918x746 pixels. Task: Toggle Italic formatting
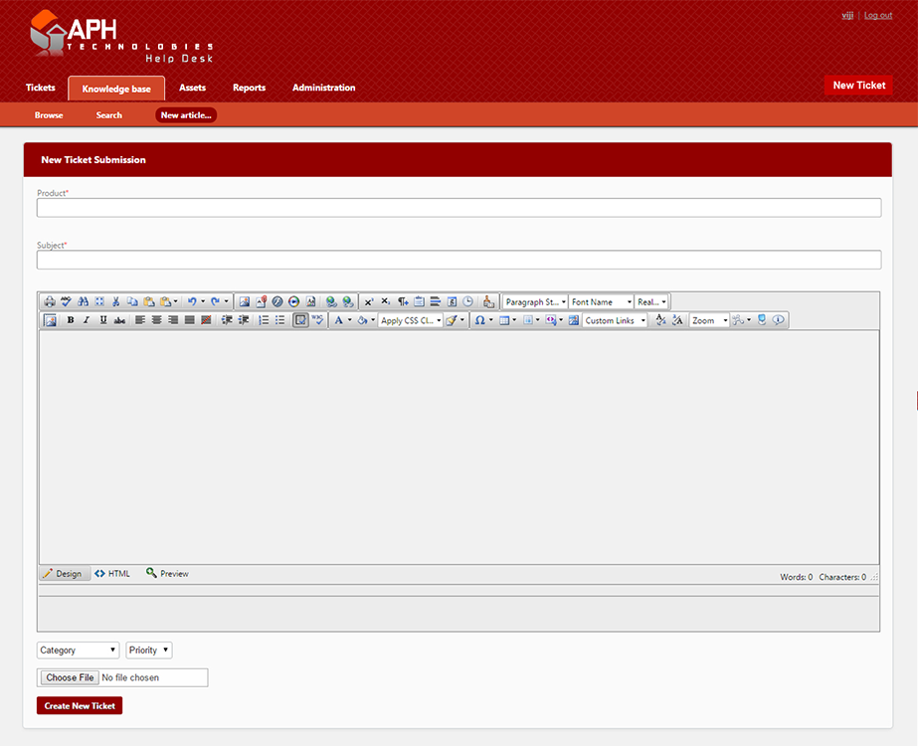coord(87,320)
